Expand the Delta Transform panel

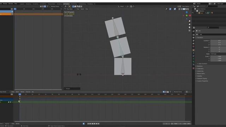click(203, 64)
